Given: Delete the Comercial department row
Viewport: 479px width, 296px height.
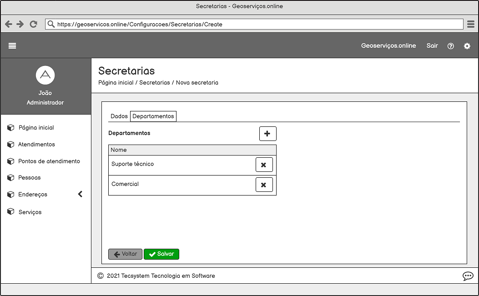Looking at the screenshot, I should coord(264,185).
